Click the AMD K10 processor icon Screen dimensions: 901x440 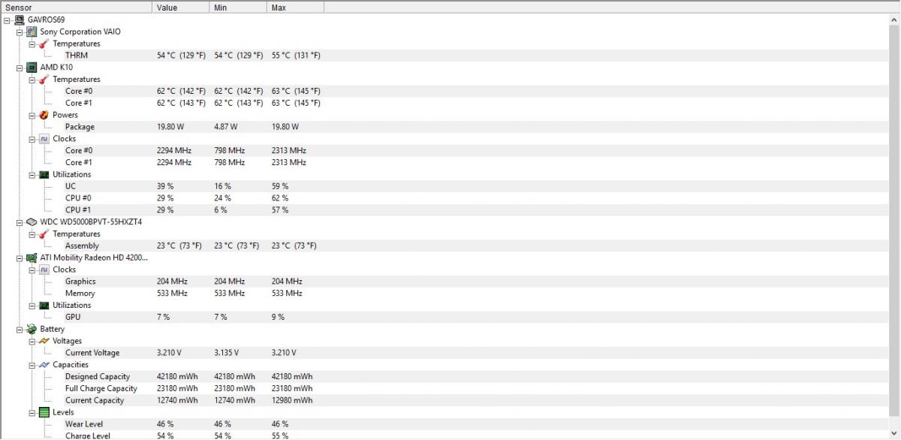[32, 67]
